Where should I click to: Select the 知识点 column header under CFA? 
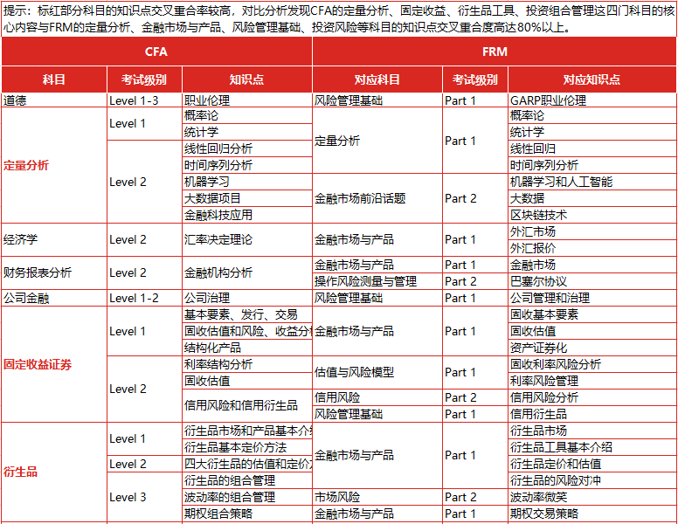coord(247,79)
